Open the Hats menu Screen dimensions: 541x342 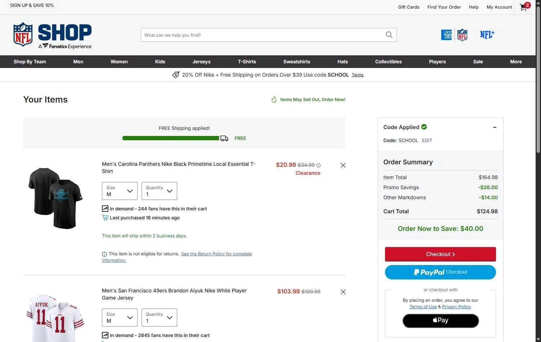pyautogui.click(x=343, y=61)
